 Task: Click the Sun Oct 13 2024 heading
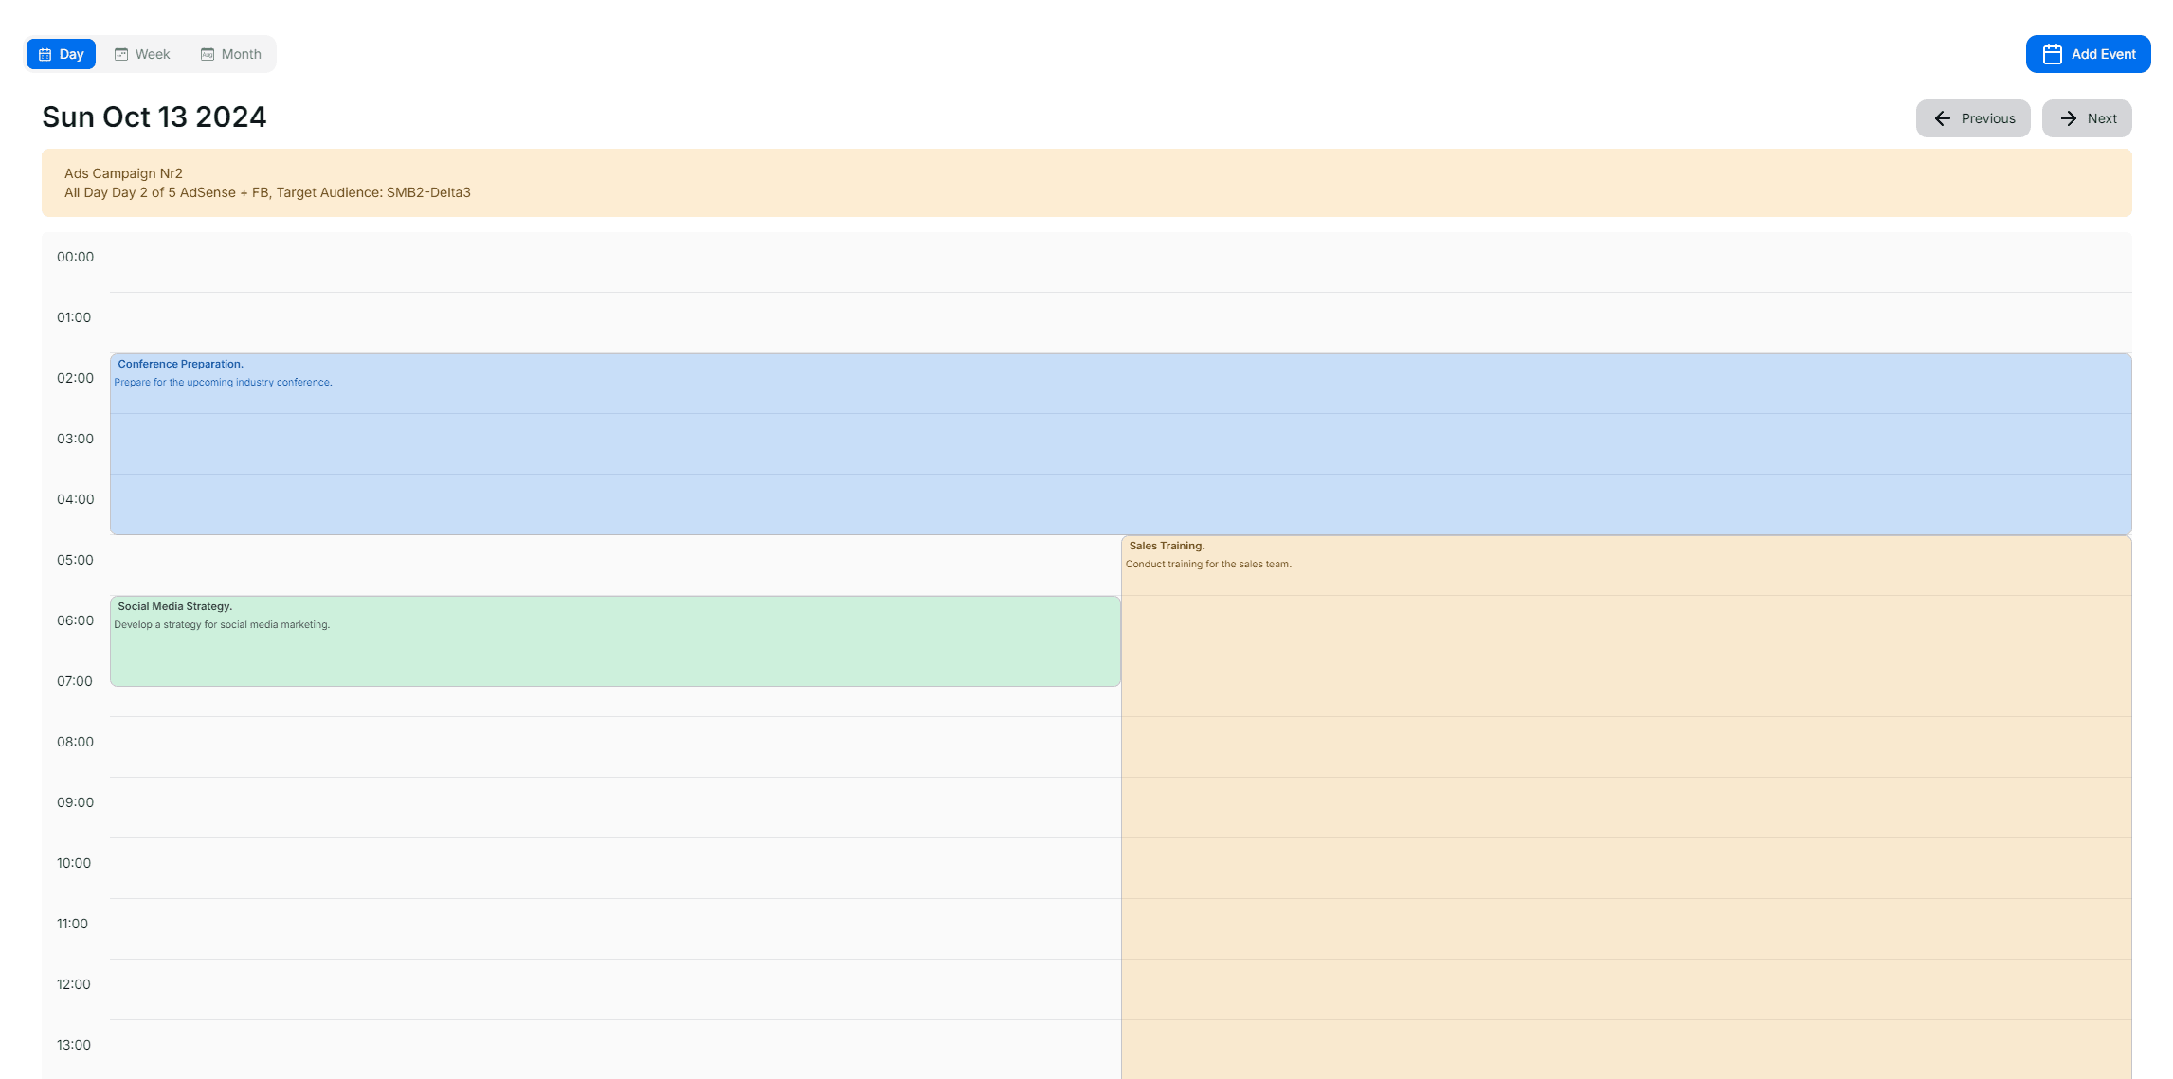click(154, 117)
